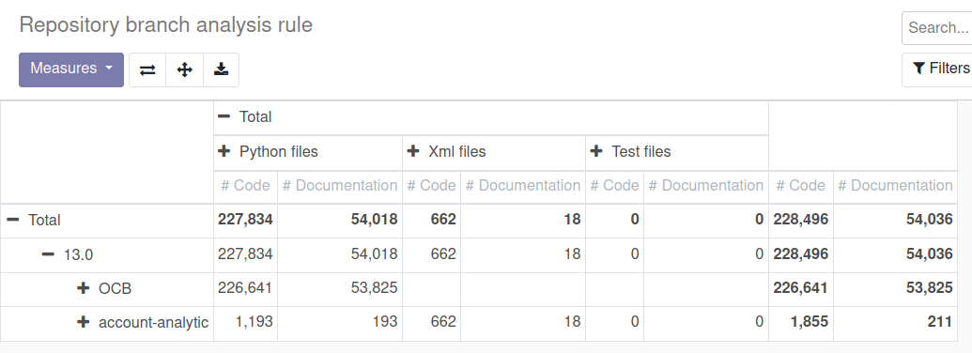Expand the Python files column
972x353 pixels.
(x=307, y=152)
